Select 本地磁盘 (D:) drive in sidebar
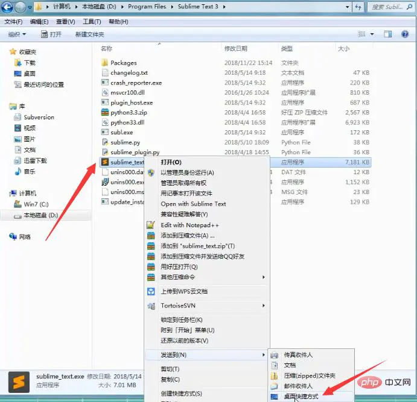The image size is (417, 402). click(36, 215)
